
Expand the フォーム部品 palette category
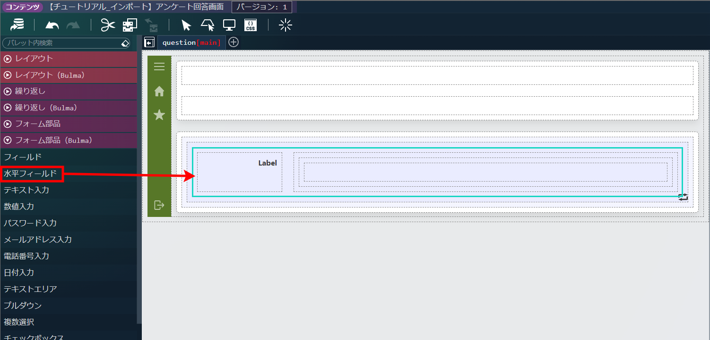[69, 124]
